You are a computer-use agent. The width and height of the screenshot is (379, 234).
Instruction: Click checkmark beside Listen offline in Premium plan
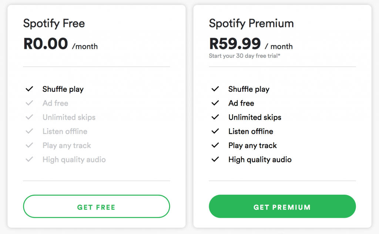tap(215, 131)
